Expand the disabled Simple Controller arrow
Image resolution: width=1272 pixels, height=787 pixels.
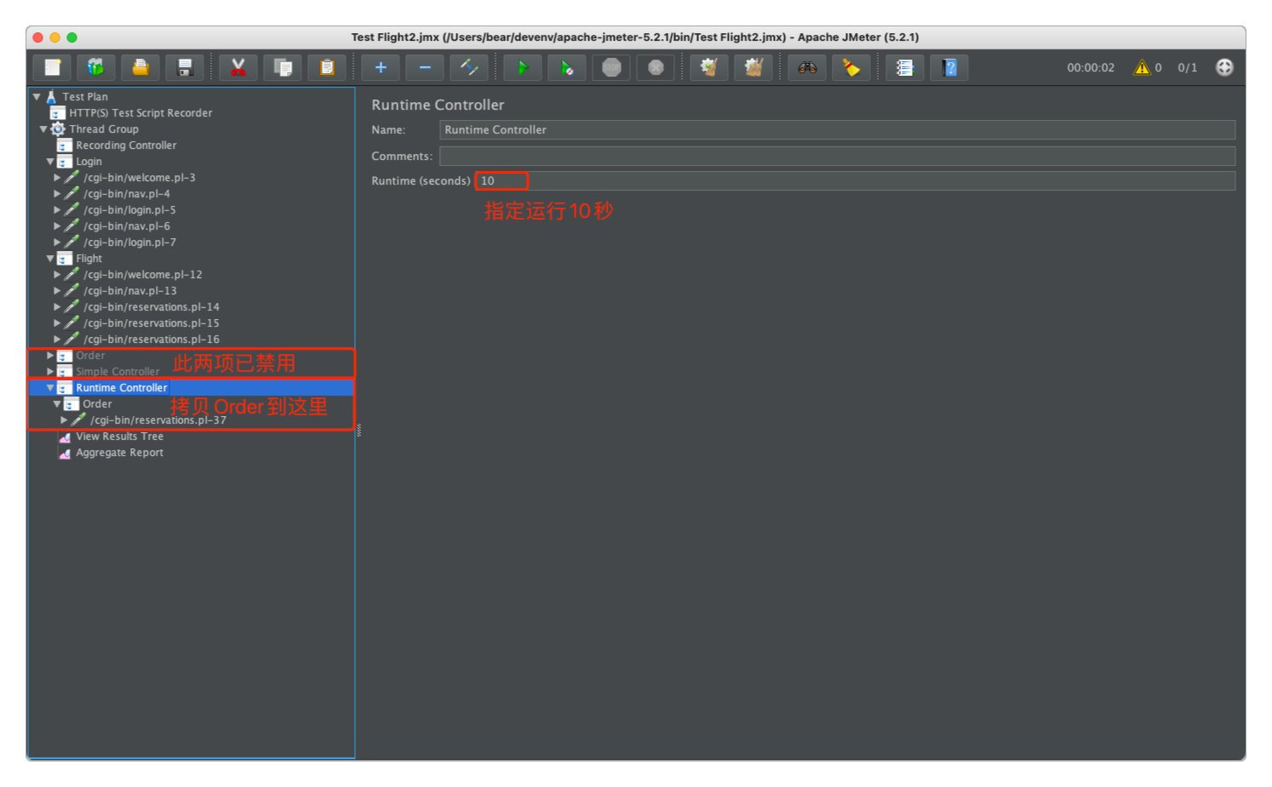(50, 372)
